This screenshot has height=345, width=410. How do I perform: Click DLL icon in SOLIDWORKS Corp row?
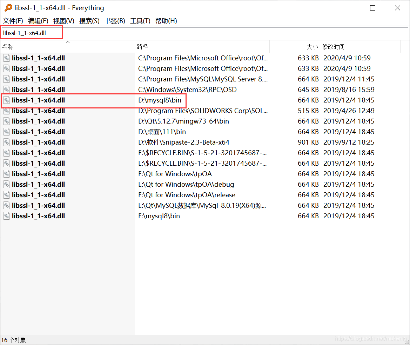pyautogui.click(x=7, y=111)
